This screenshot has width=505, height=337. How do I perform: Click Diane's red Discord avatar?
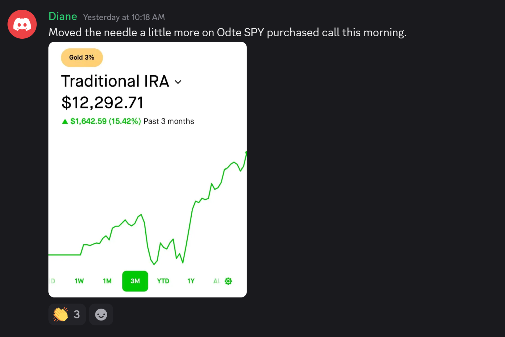click(x=22, y=24)
